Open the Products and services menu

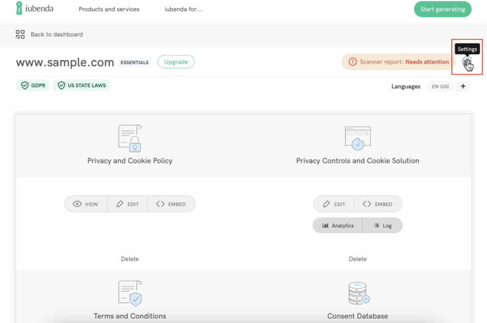click(x=109, y=9)
